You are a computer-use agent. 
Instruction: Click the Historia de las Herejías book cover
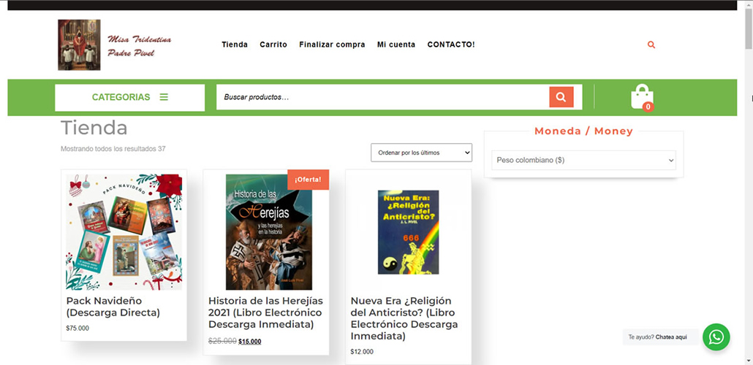click(268, 232)
